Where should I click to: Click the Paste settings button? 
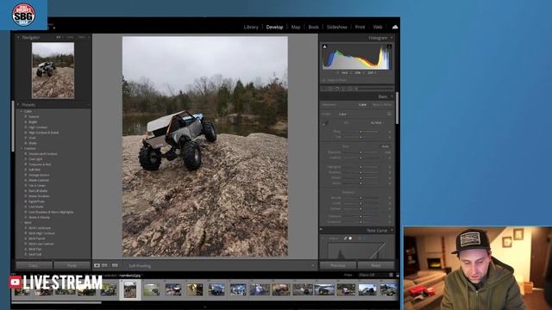[72, 265]
